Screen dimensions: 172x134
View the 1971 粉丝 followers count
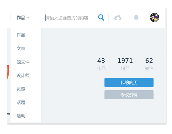point(125,64)
